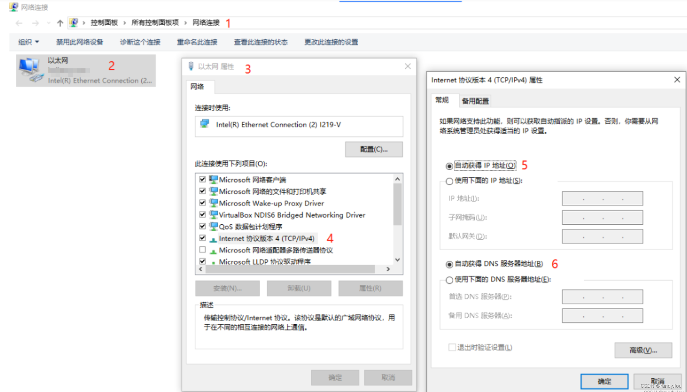Toggle Microsoft 网络的文件和打印机共享 checkbox
Viewport: 687px width, 392px height.
tap(202, 191)
